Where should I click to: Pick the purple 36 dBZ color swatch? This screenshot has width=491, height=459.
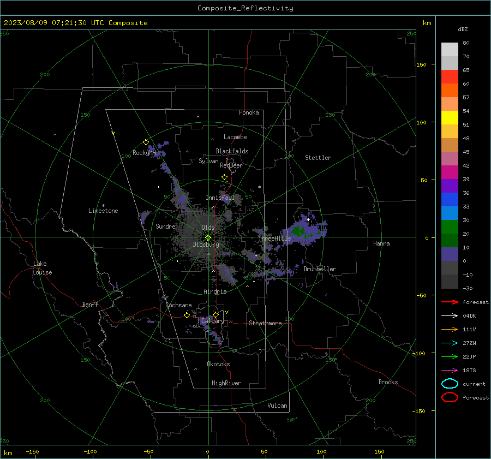[450, 186]
